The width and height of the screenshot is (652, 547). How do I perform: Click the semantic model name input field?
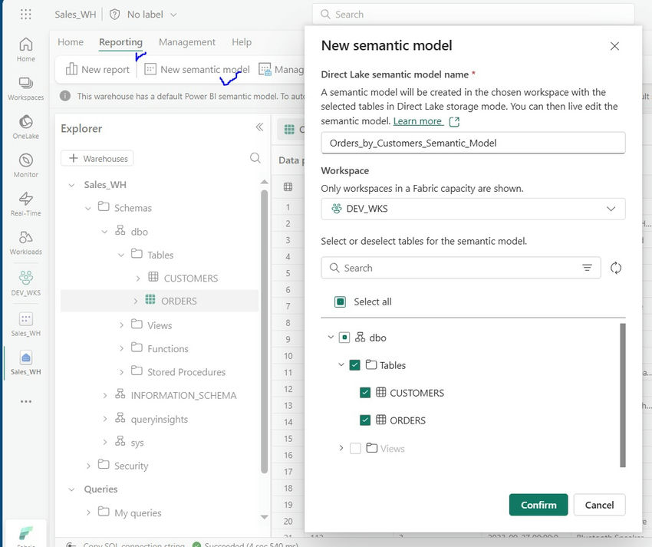[473, 143]
